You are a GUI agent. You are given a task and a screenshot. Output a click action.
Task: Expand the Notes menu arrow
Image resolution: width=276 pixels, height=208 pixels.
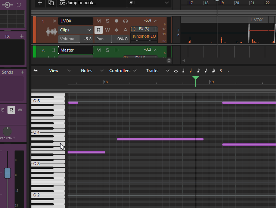point(102,71)
